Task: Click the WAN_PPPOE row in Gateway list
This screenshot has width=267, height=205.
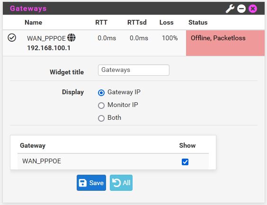Action: [x=113, y=161]
